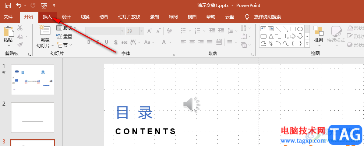
Task: Select the Text Box shape
Action: click(x=264, y=29)
